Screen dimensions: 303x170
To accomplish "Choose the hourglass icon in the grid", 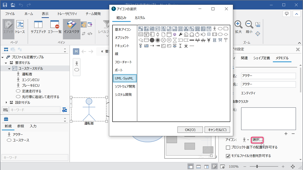I will click(175, 40).
